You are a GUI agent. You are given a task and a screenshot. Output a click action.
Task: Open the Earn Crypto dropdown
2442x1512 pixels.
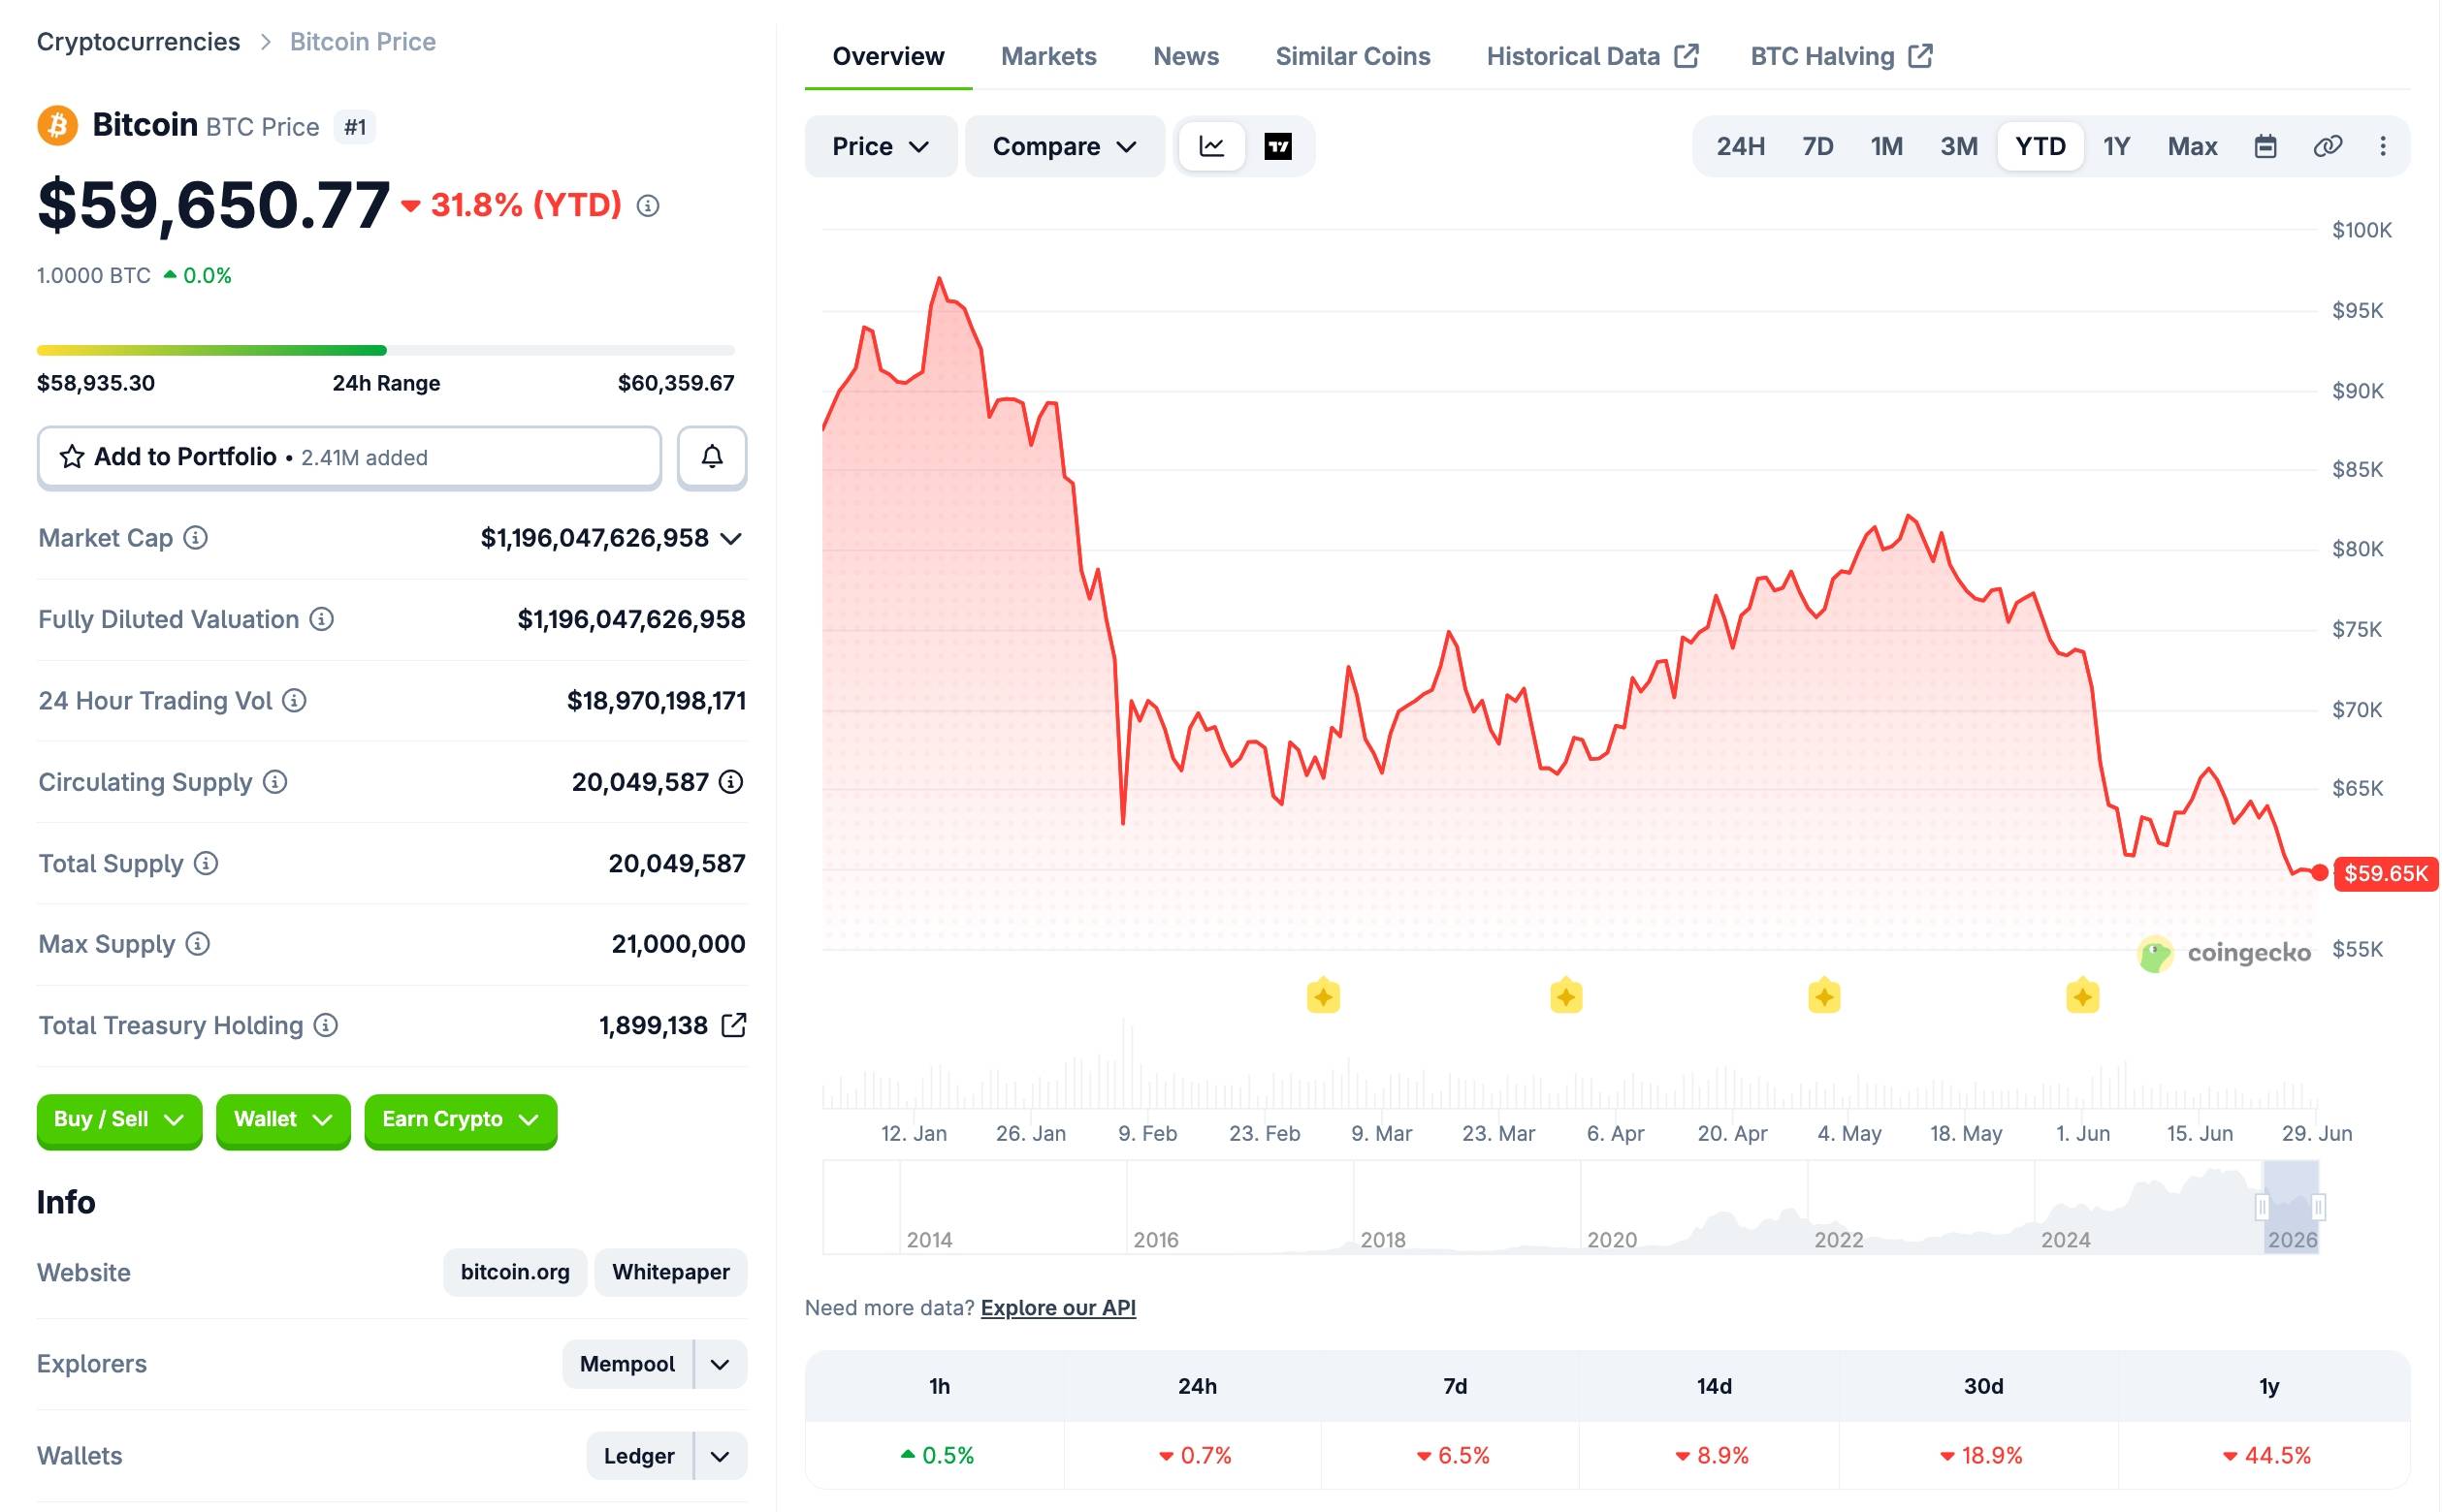[461, 1120]
